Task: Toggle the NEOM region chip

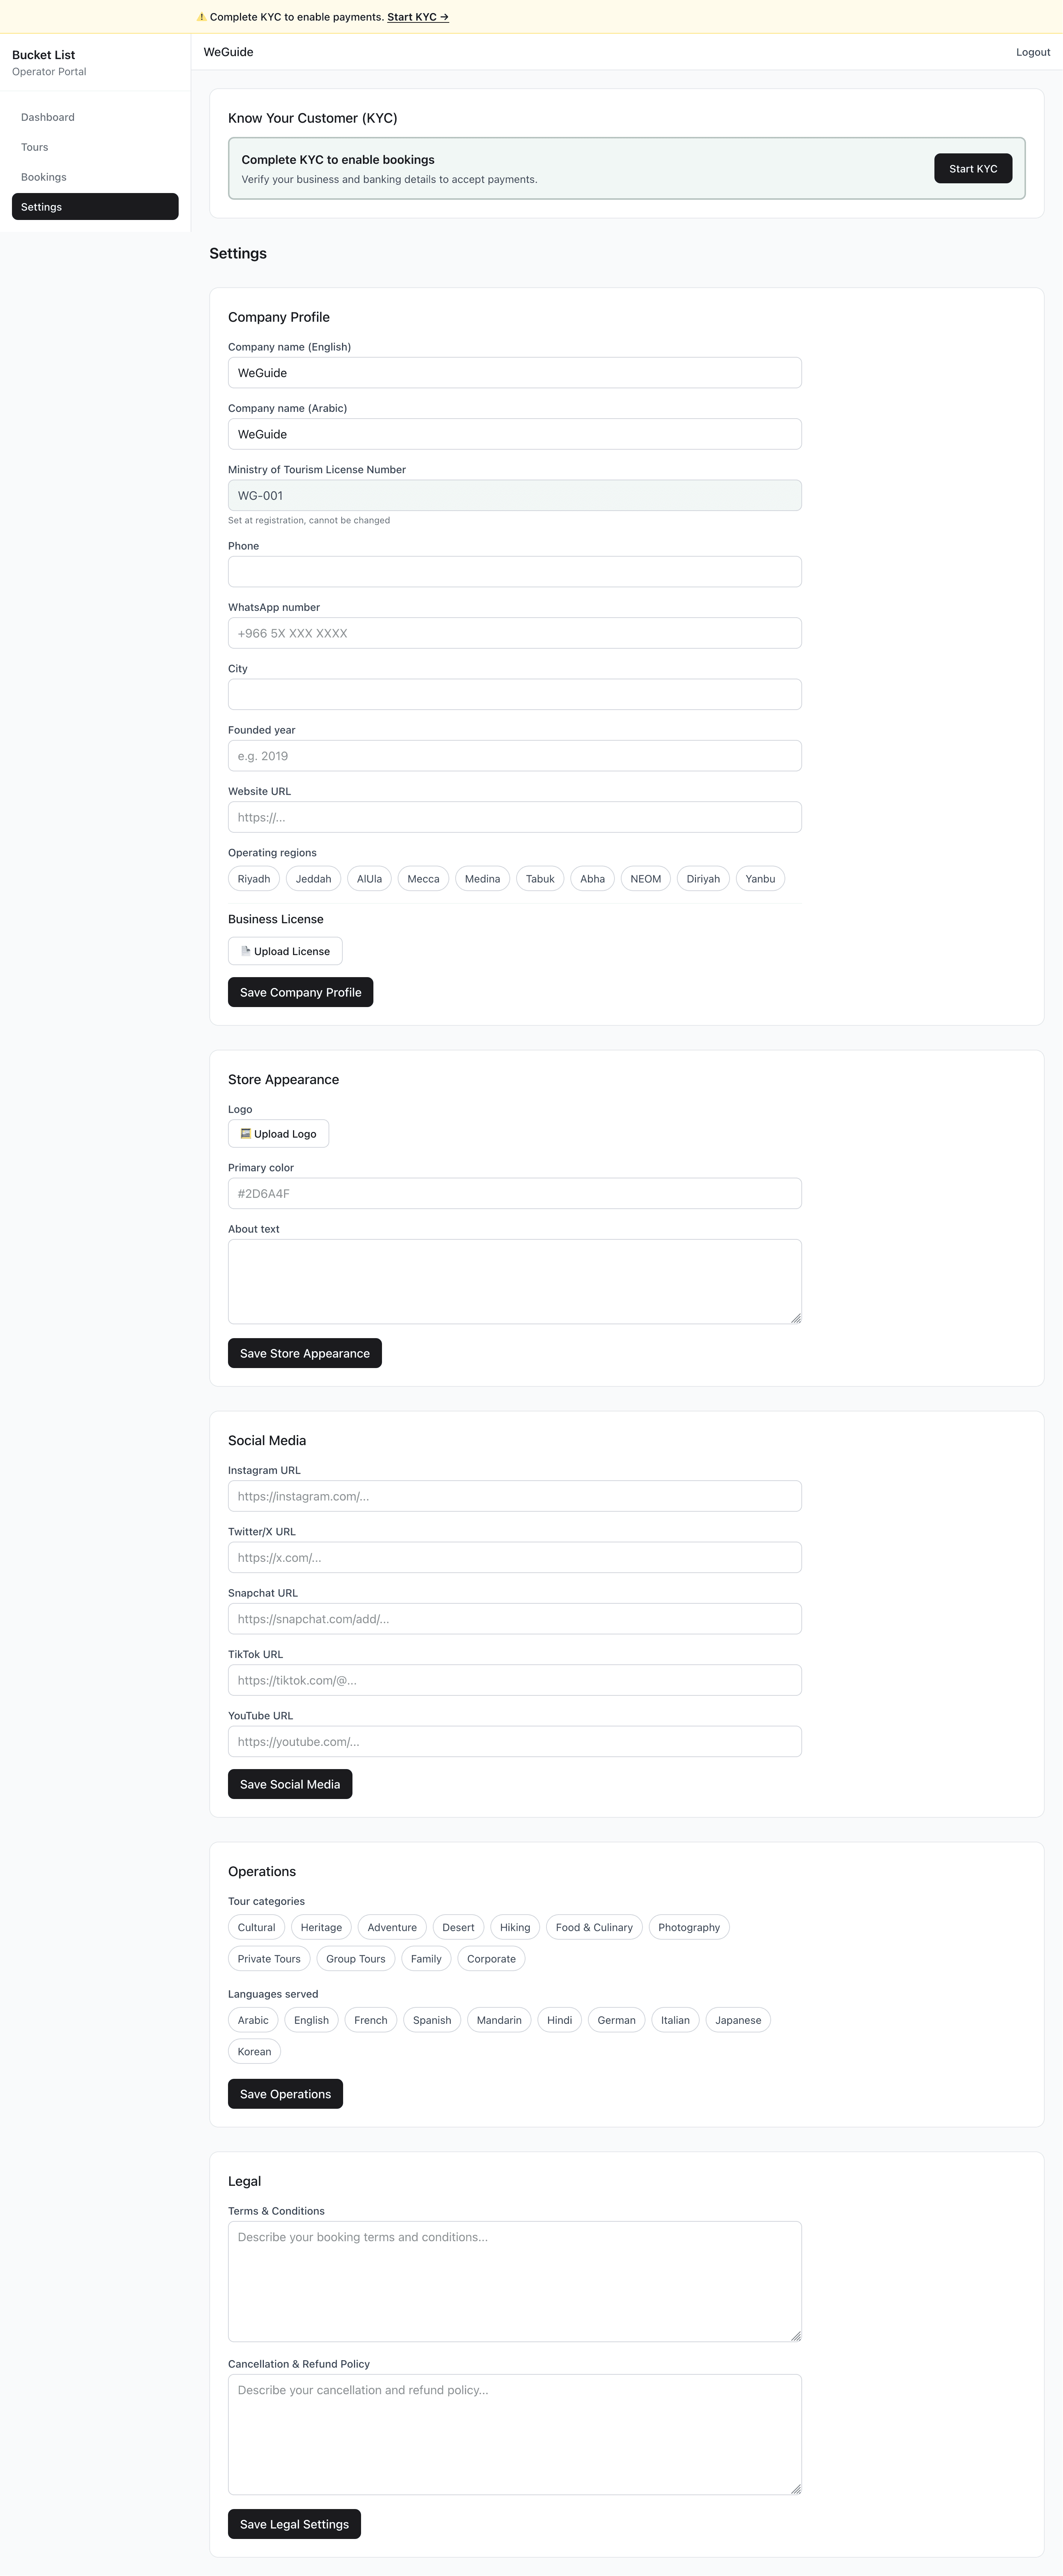Action: click(x=645, y=879)
